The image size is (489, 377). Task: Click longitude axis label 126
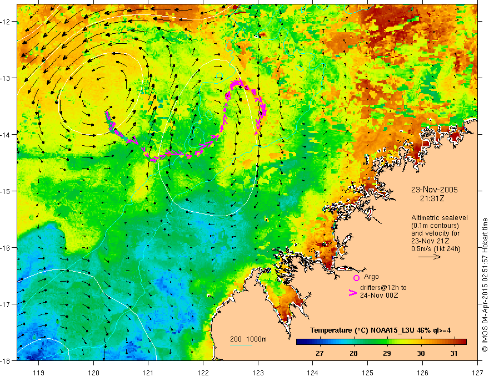(x=422, y=373)
